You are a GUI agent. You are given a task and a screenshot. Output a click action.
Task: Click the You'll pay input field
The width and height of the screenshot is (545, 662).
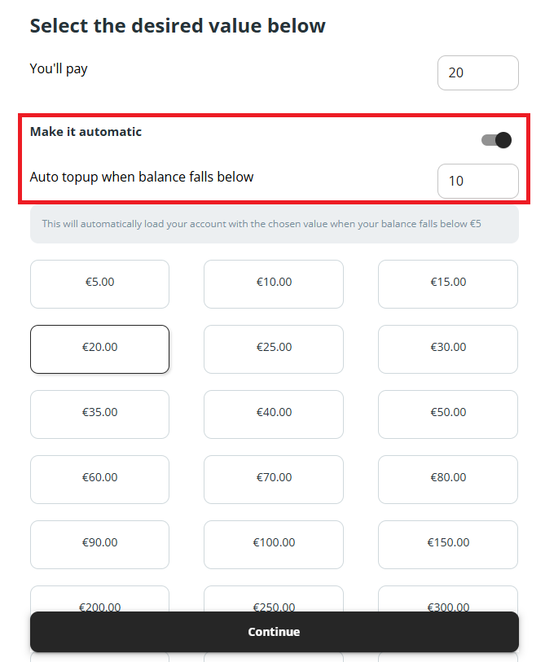pyautogui.click(x=477, y=72)
